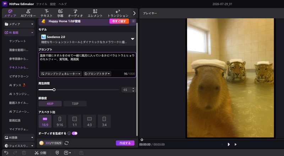Show more toolbar tabs with right chevron
The image size is (284, 156).
click(134, 13)
